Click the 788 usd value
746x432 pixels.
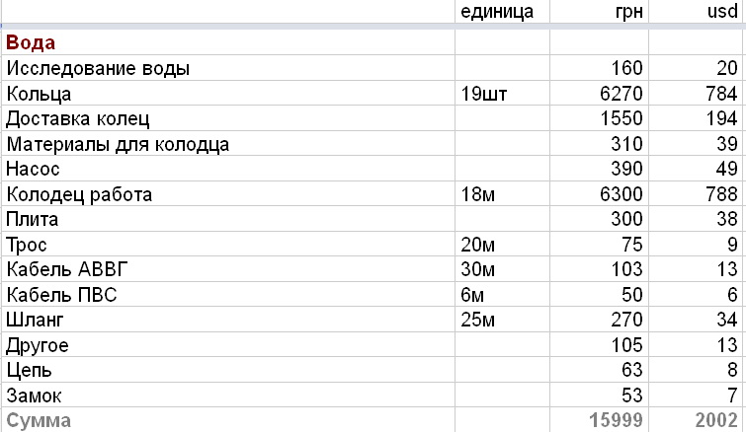(x=697, y=193)
